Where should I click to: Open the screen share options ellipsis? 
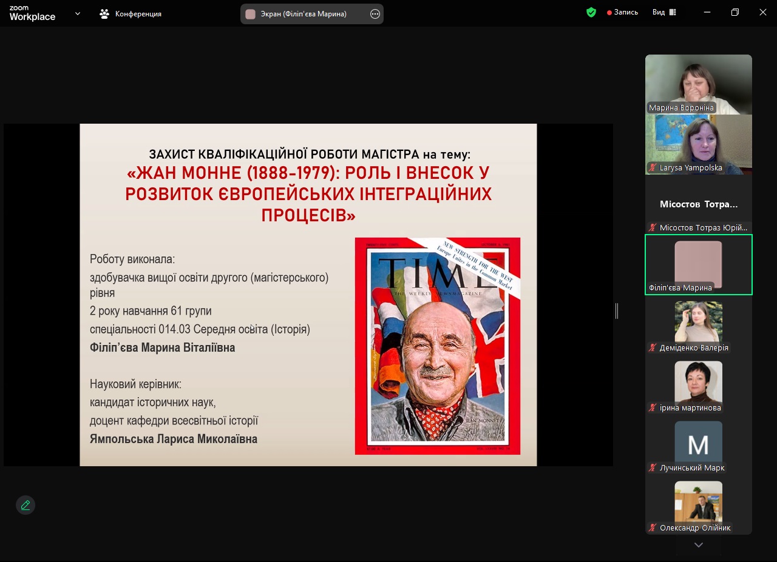pos(375,14)
